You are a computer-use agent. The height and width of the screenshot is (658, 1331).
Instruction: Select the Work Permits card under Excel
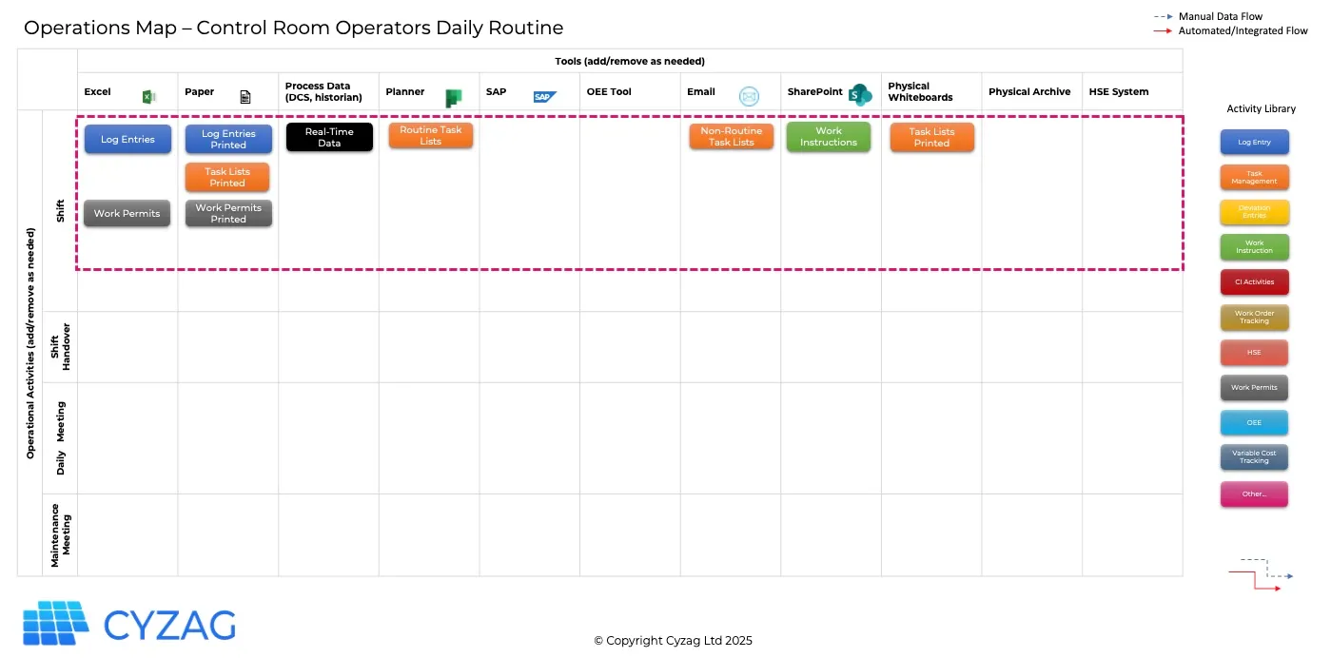click(127, 213)
